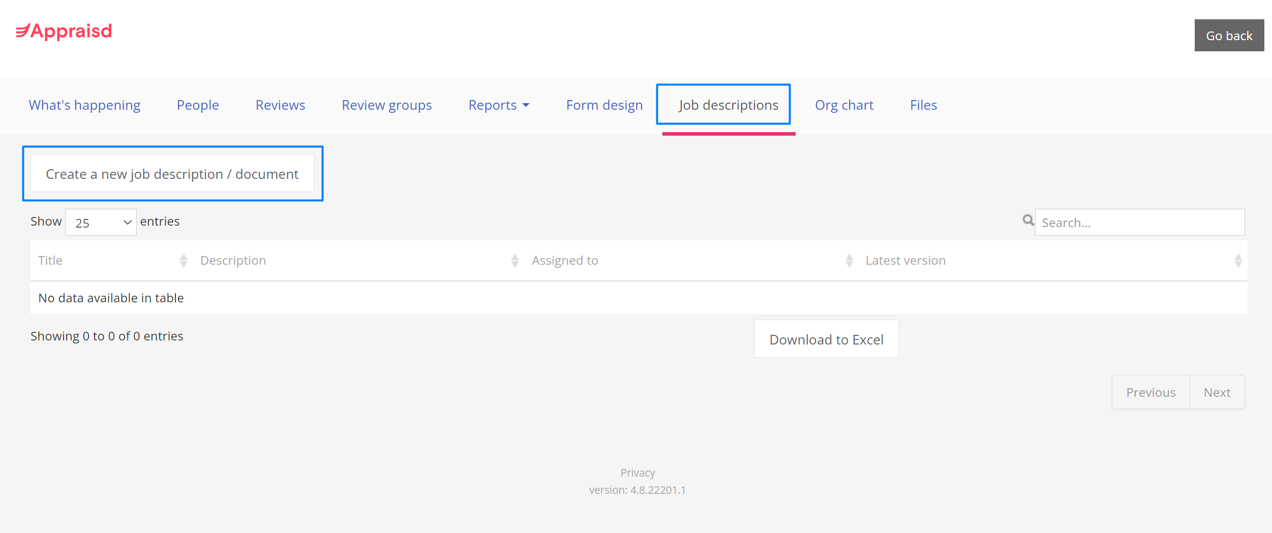This screenshot has width=1272, height=533.
Task: Click the Latest version column header
Action: [x=1052, y=261]
